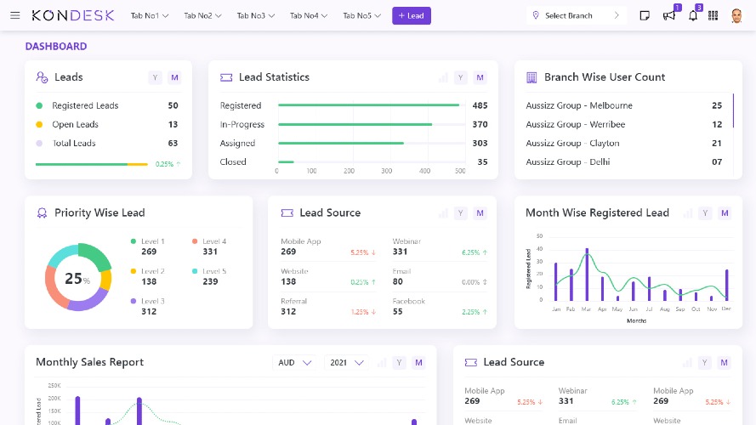This screenshot has height=425, width=756.
Task: Open the 2021 year dropdown
Action: [x=347, y=362]
